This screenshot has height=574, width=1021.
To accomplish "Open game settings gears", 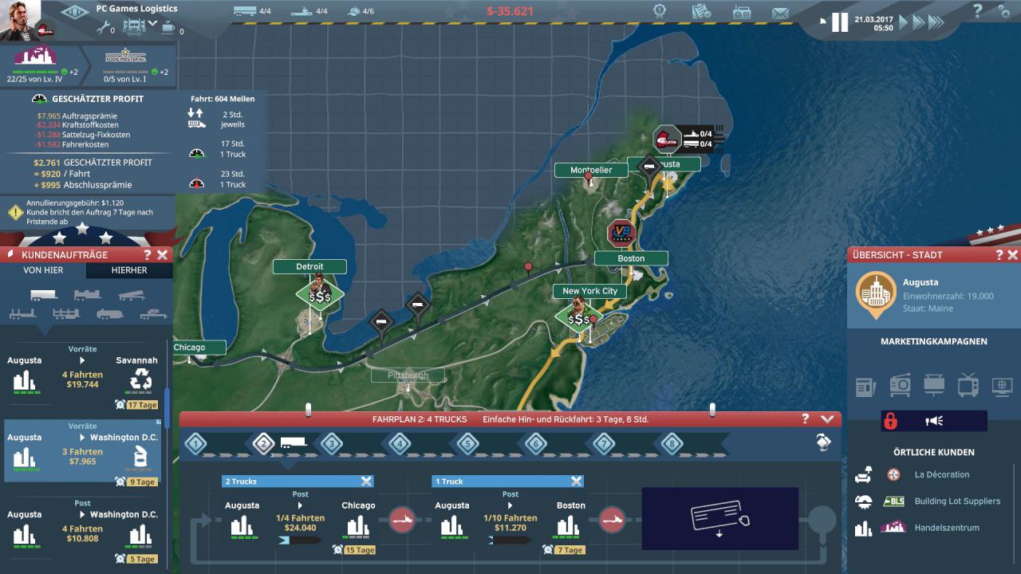I will (1004, 10).
